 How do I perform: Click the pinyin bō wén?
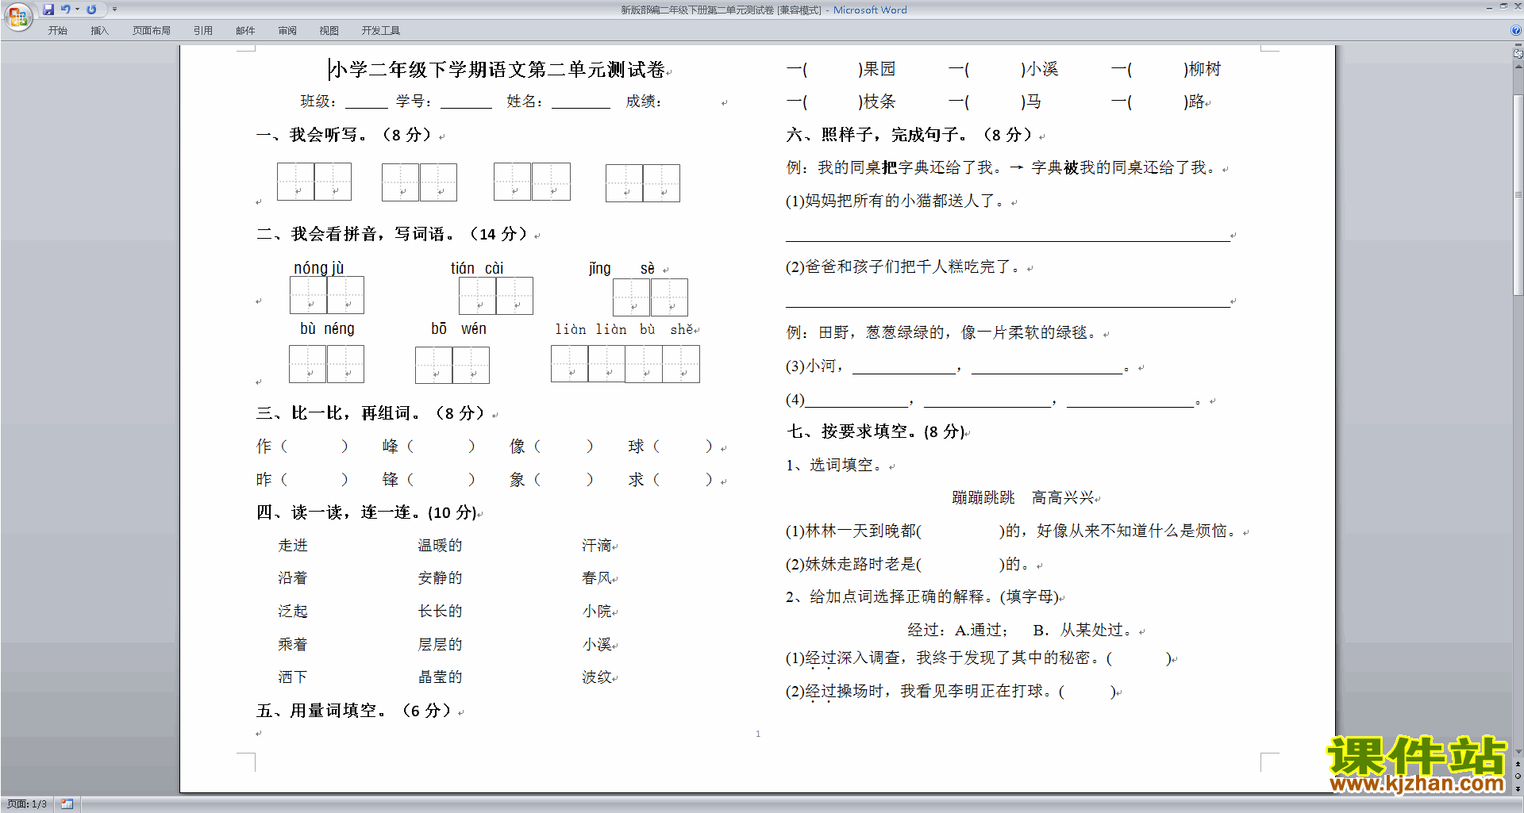(x=459, y=328)
